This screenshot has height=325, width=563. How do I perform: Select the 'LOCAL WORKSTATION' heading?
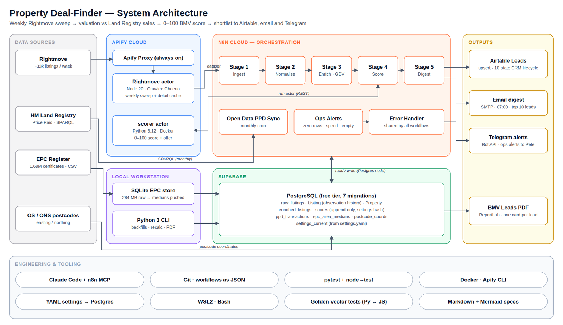140,177
